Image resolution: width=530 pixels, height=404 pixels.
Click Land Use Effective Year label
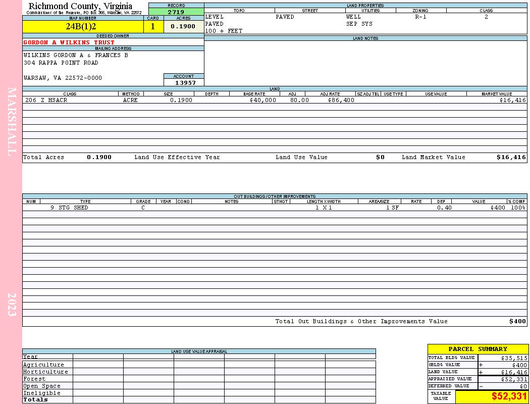click(x=177, y=157)
